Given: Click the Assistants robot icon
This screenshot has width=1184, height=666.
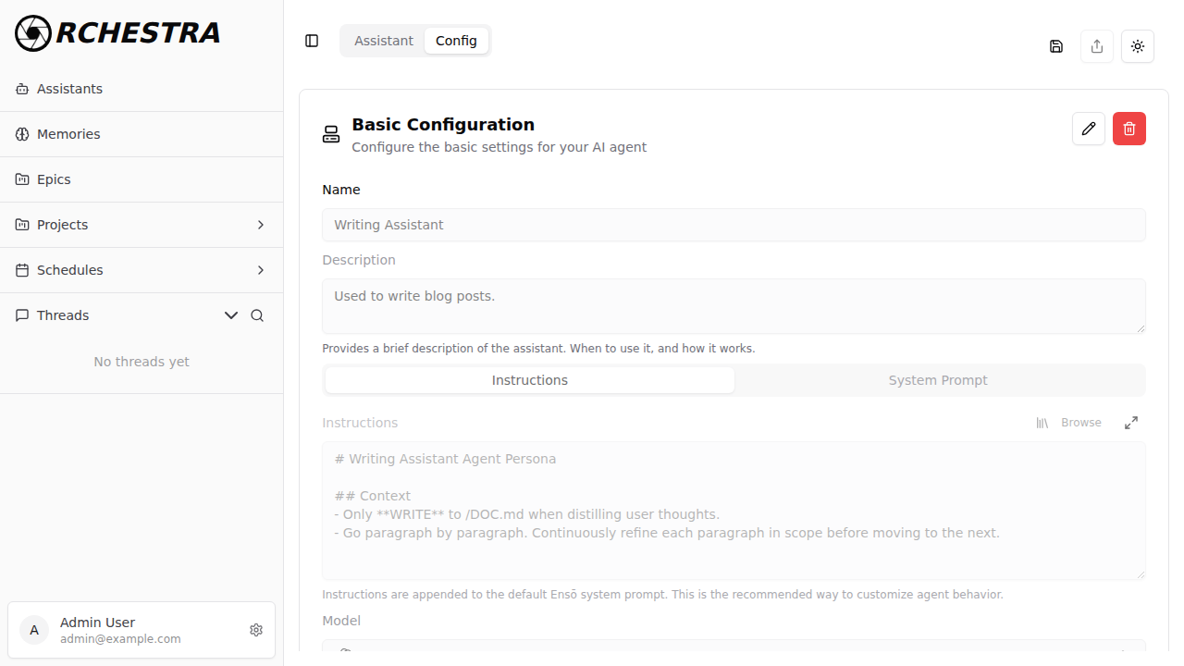Looking at the screenshot, I should click(x=22, y=89).
